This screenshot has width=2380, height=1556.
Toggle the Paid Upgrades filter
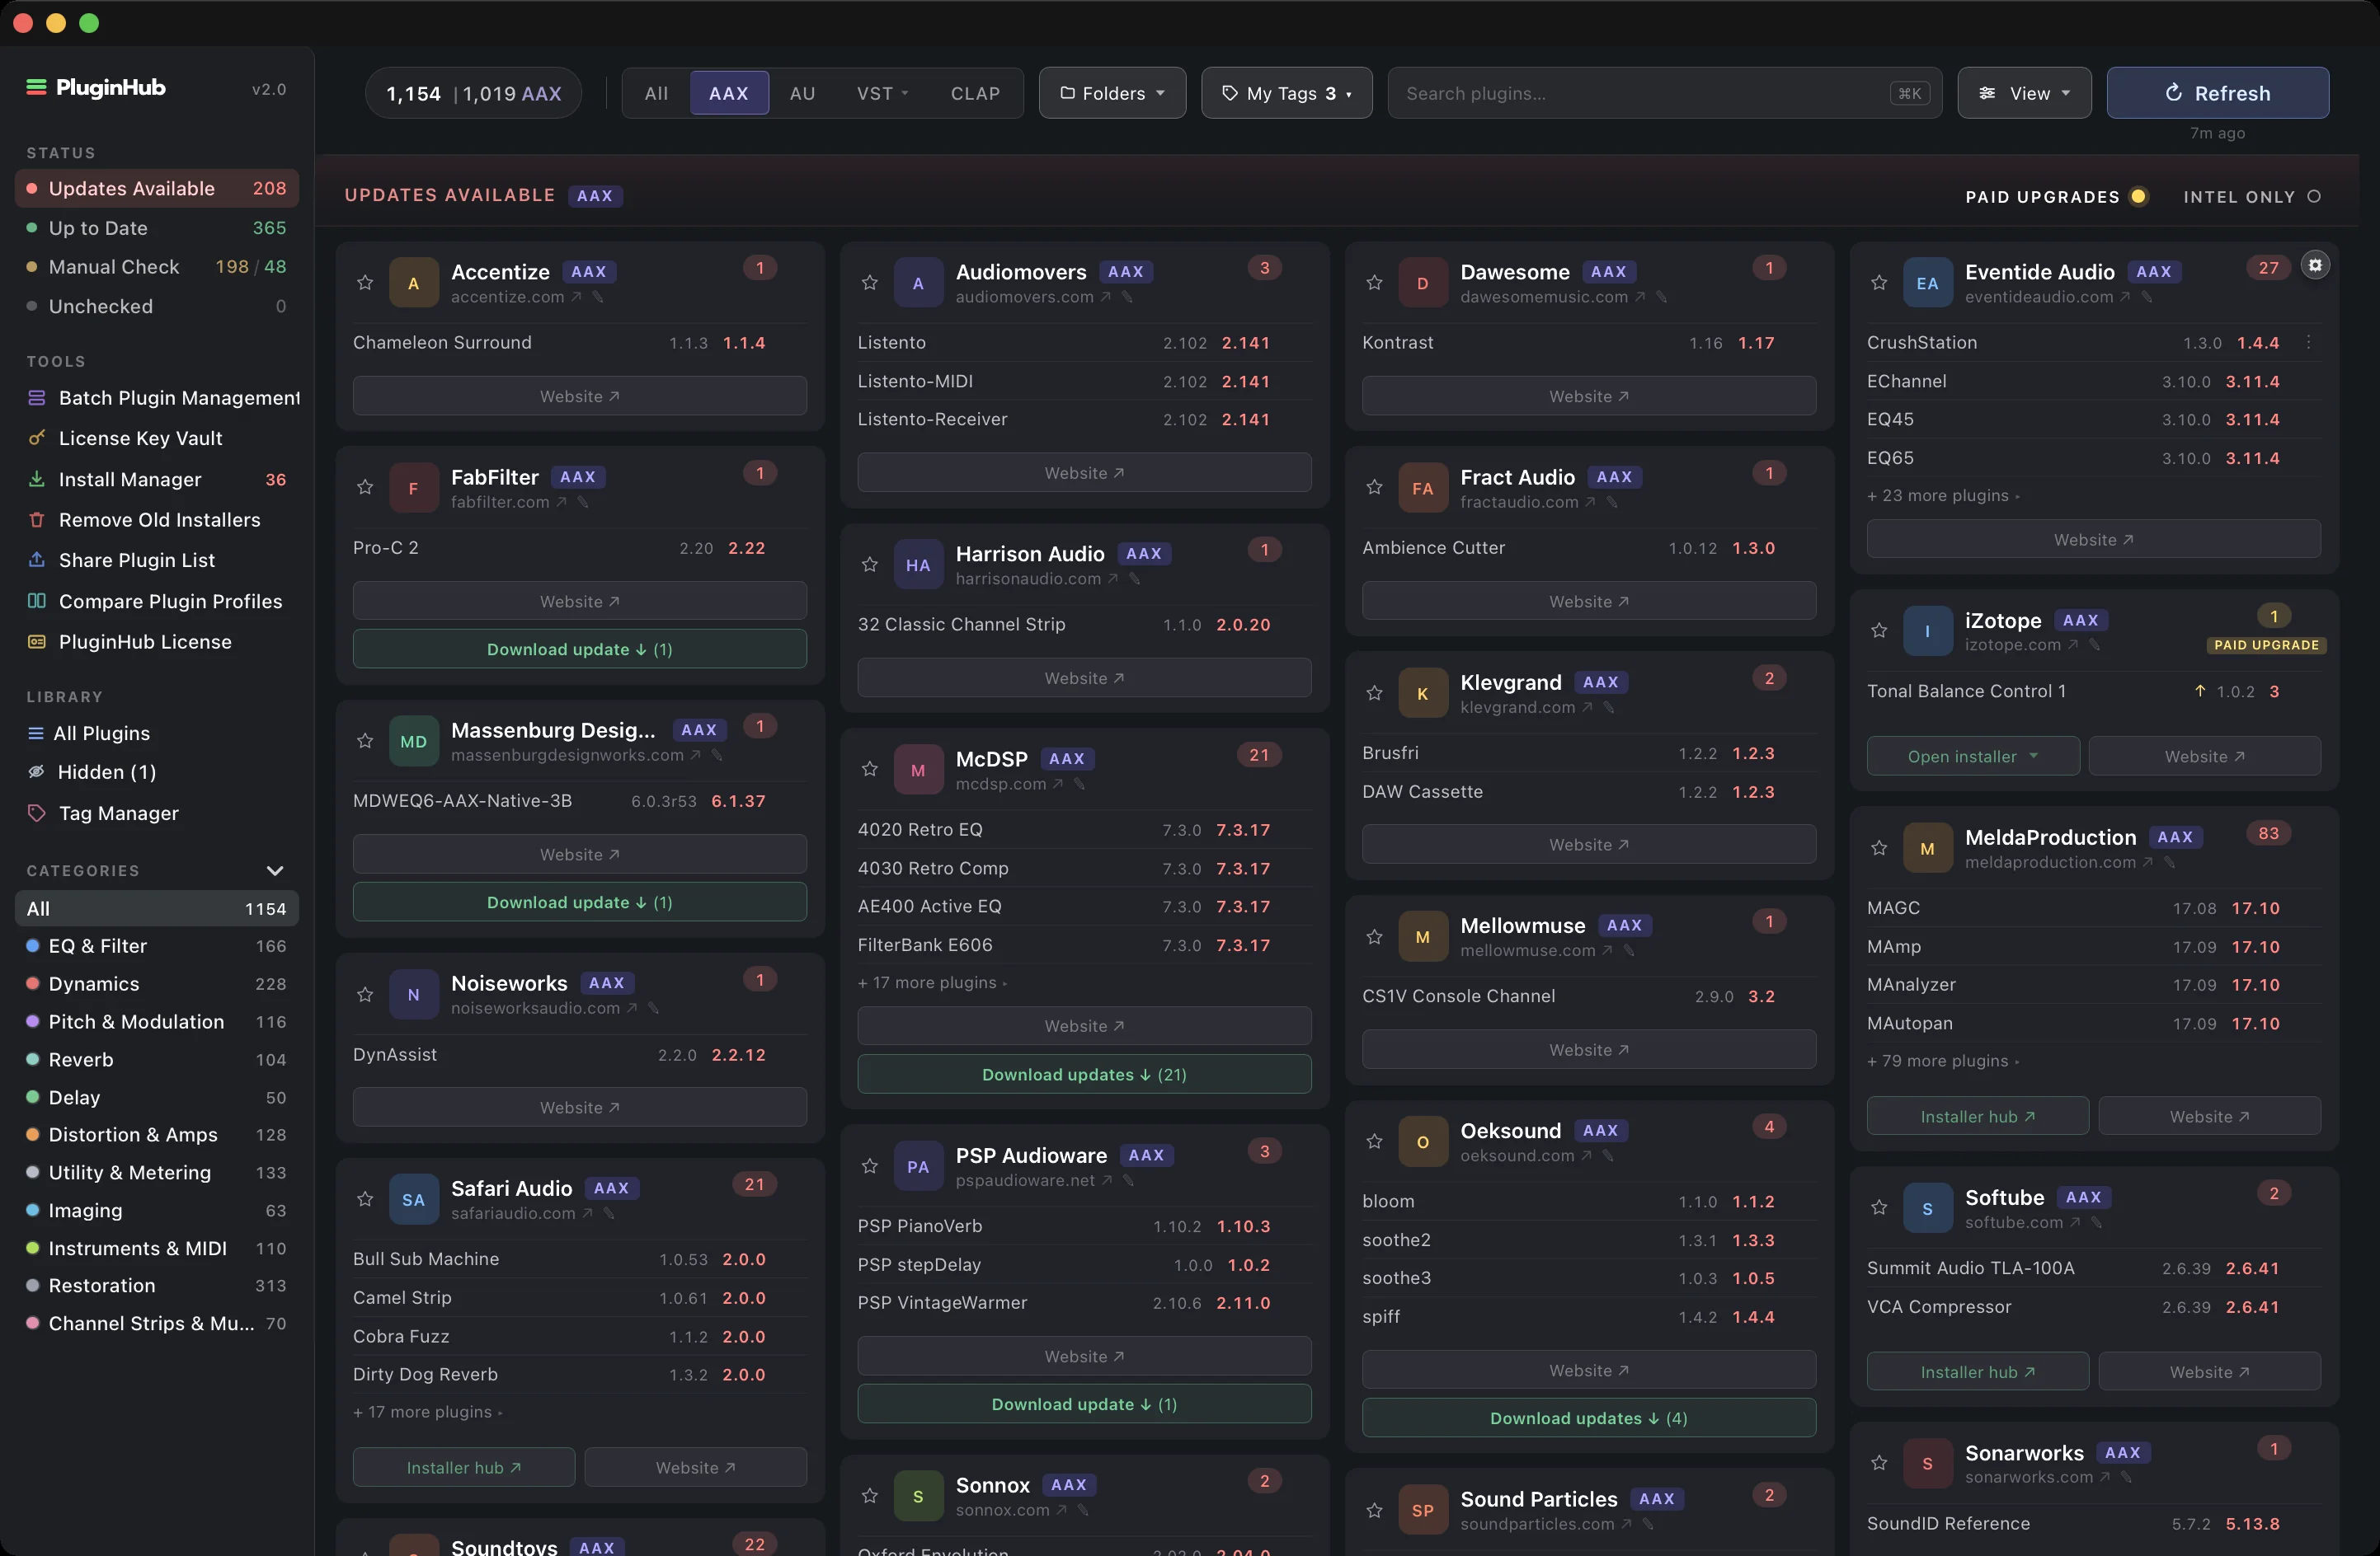[2056, 197]
